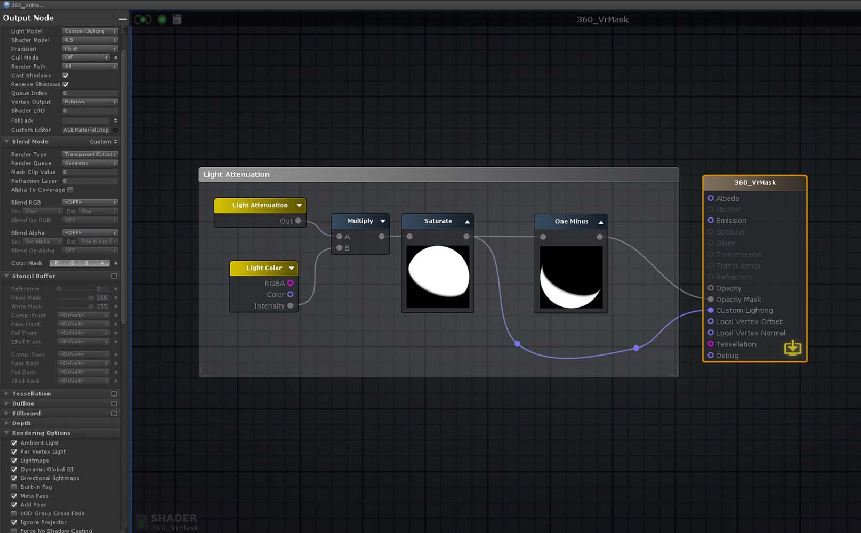Toggle Cast Shadows checkbox
Screen dimensions: 861x533
(66, 76)
